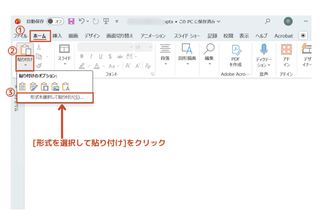322x219 pixels.
Task: Open highlight color dropdown arrow
Action: click(88, 66)
